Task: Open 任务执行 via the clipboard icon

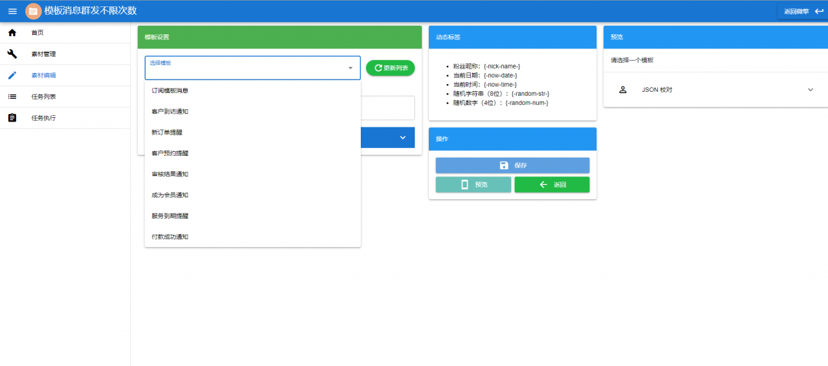Action: coord(12,118)
